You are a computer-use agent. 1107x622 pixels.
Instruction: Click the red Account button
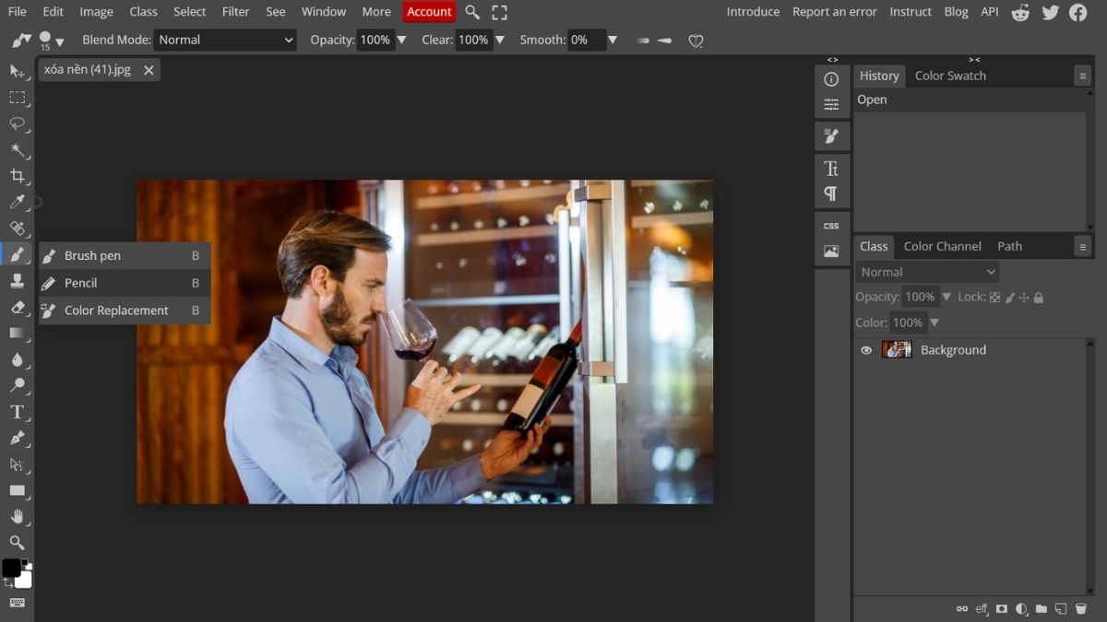[x=429, y=12]
